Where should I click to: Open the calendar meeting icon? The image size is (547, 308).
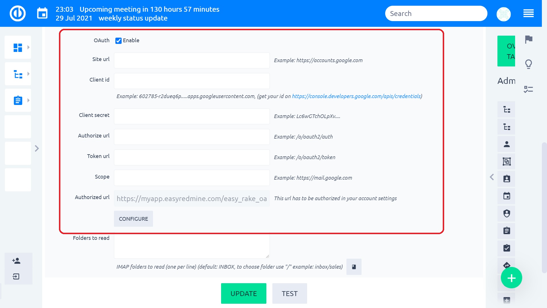(x=42, y=13)
